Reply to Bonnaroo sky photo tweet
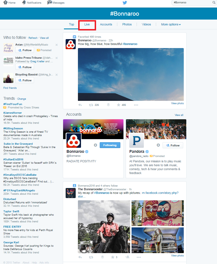 tap(80, 105)
